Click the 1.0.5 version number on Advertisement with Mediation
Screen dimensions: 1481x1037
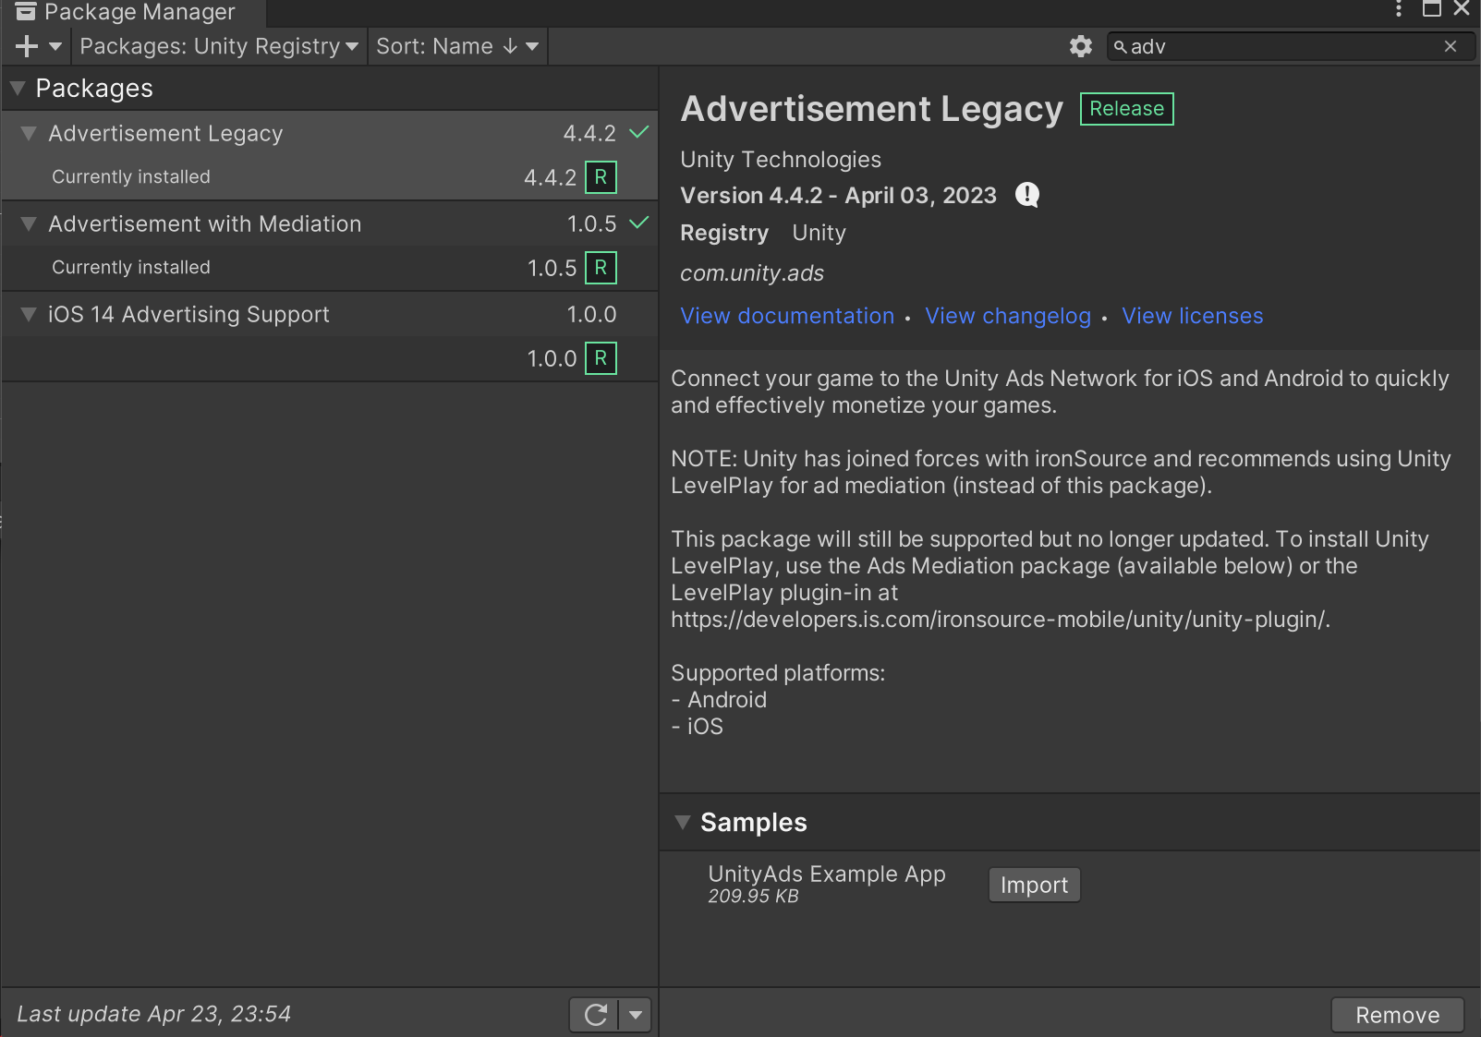pyautogui.click(x=591, y=223)
